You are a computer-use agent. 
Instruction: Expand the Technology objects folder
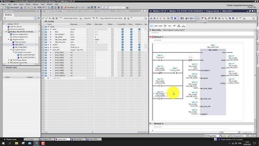click(9, 60)
